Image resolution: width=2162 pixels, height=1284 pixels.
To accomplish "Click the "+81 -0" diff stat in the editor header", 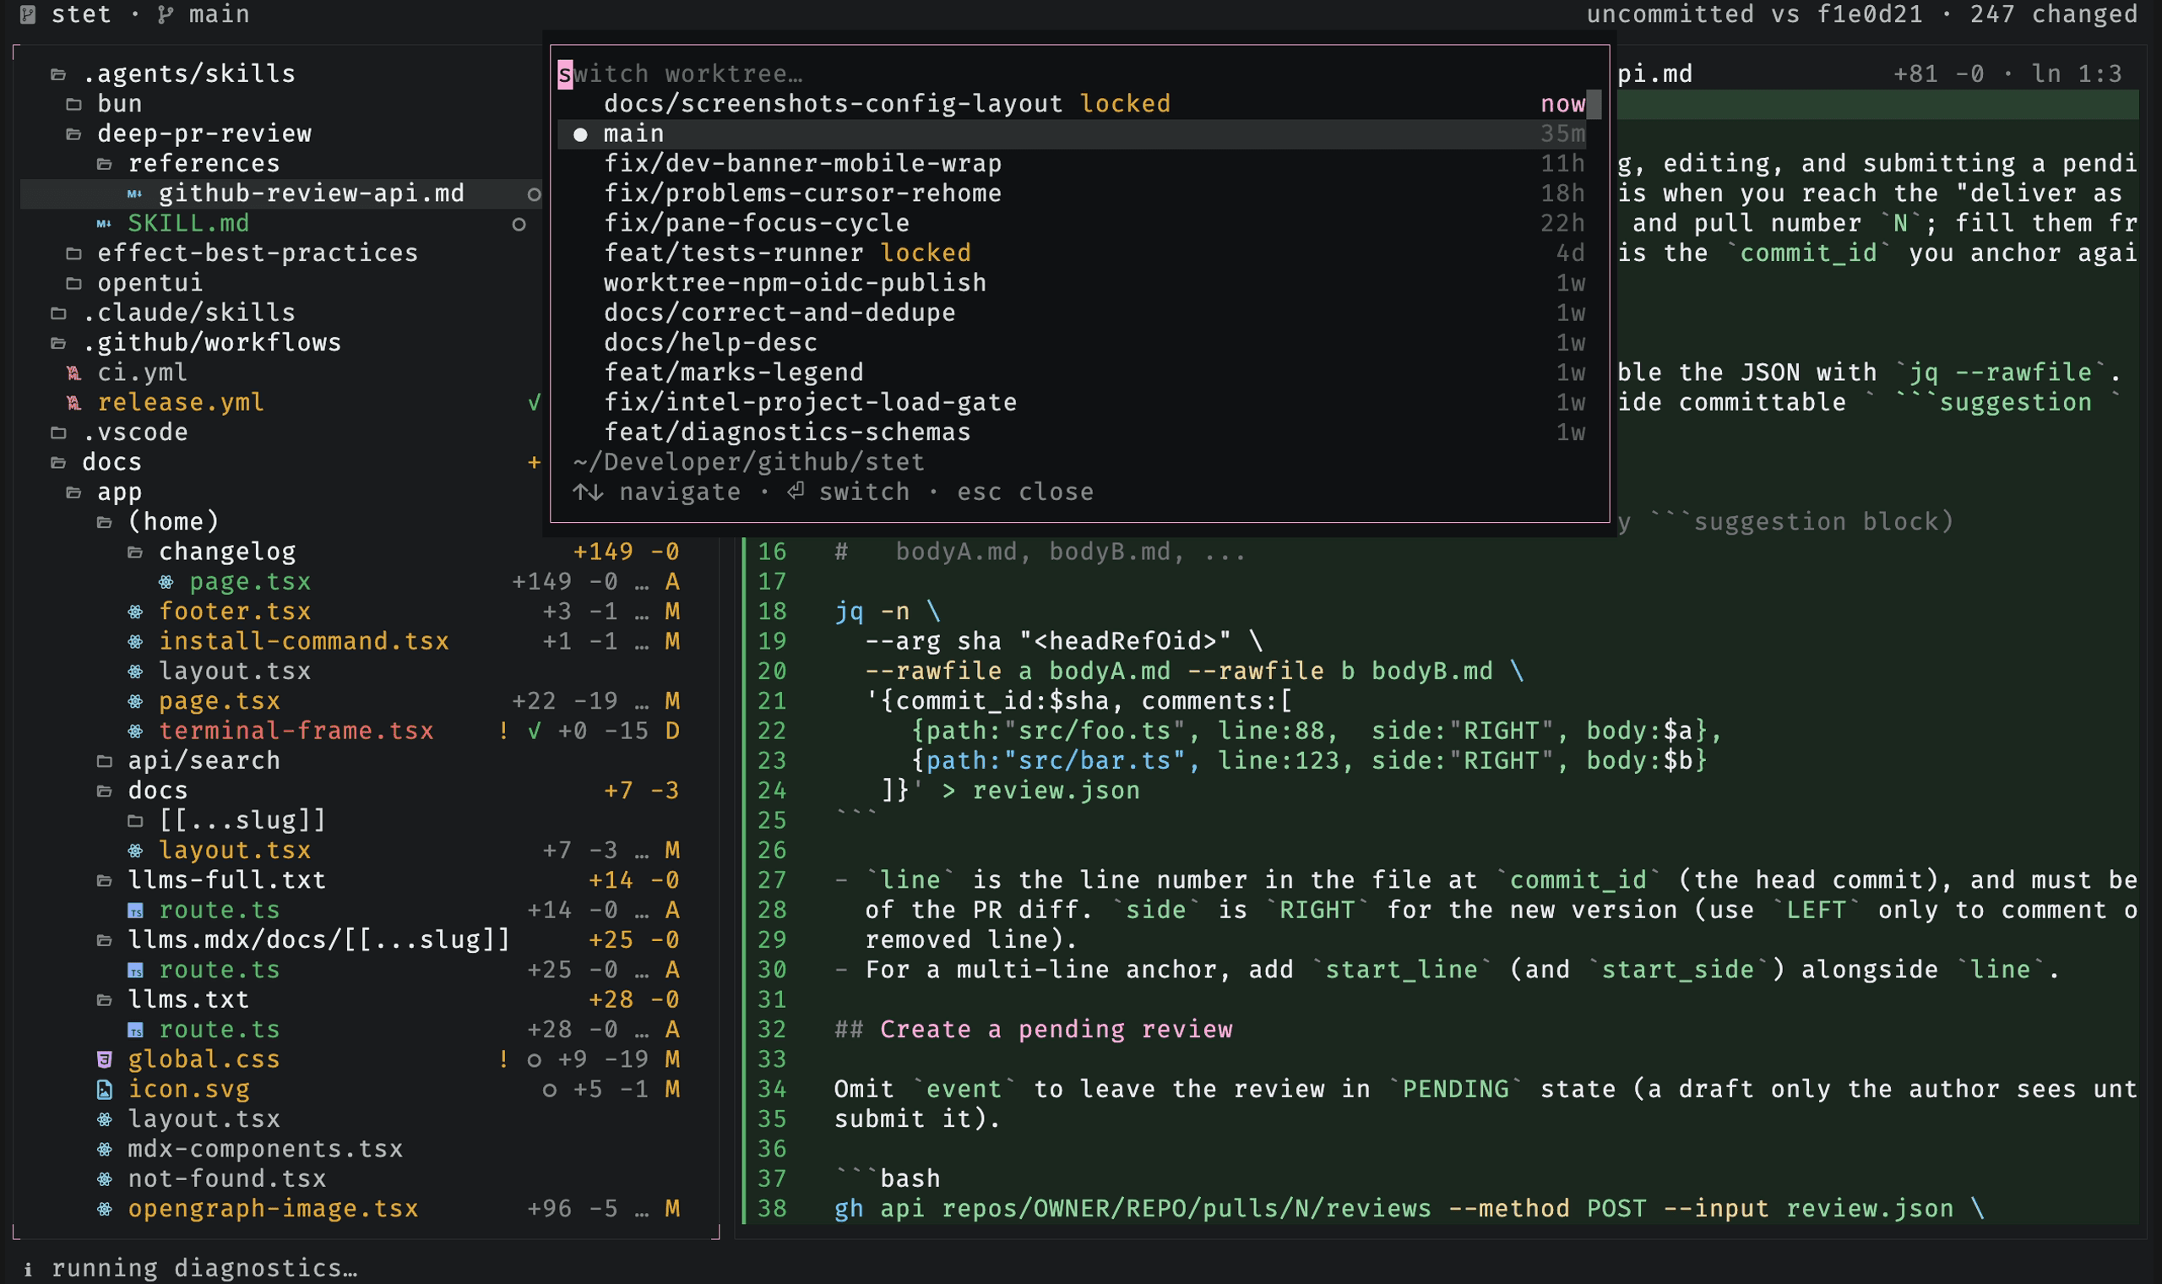I will coord(1938,74).
